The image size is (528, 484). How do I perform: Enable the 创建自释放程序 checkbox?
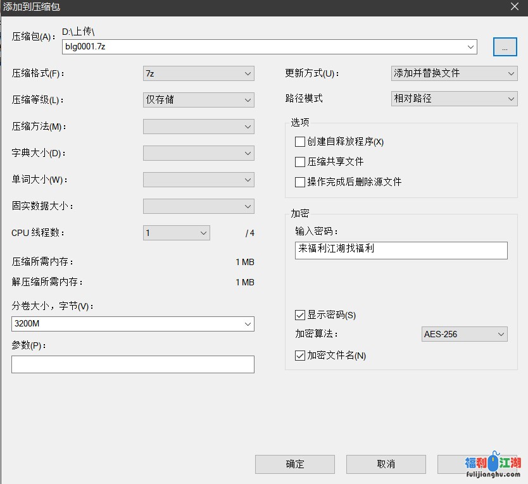(x=300, y=142)
